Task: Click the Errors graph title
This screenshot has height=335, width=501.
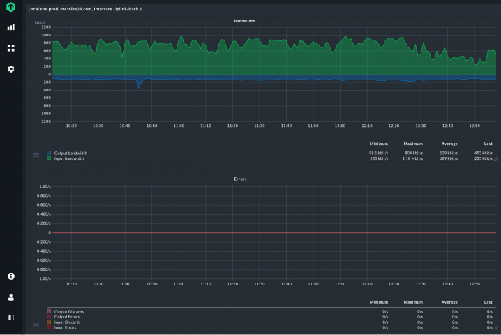Action: [239, 179]
